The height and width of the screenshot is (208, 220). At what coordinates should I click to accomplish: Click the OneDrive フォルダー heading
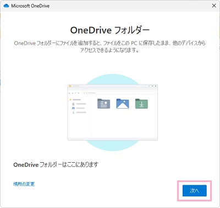(x=110, y=30)
